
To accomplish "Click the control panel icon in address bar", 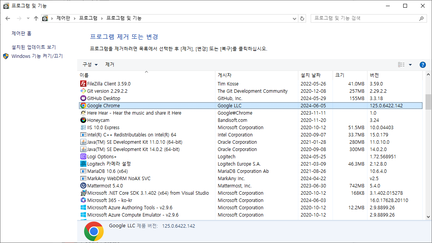I will (45, 18).
